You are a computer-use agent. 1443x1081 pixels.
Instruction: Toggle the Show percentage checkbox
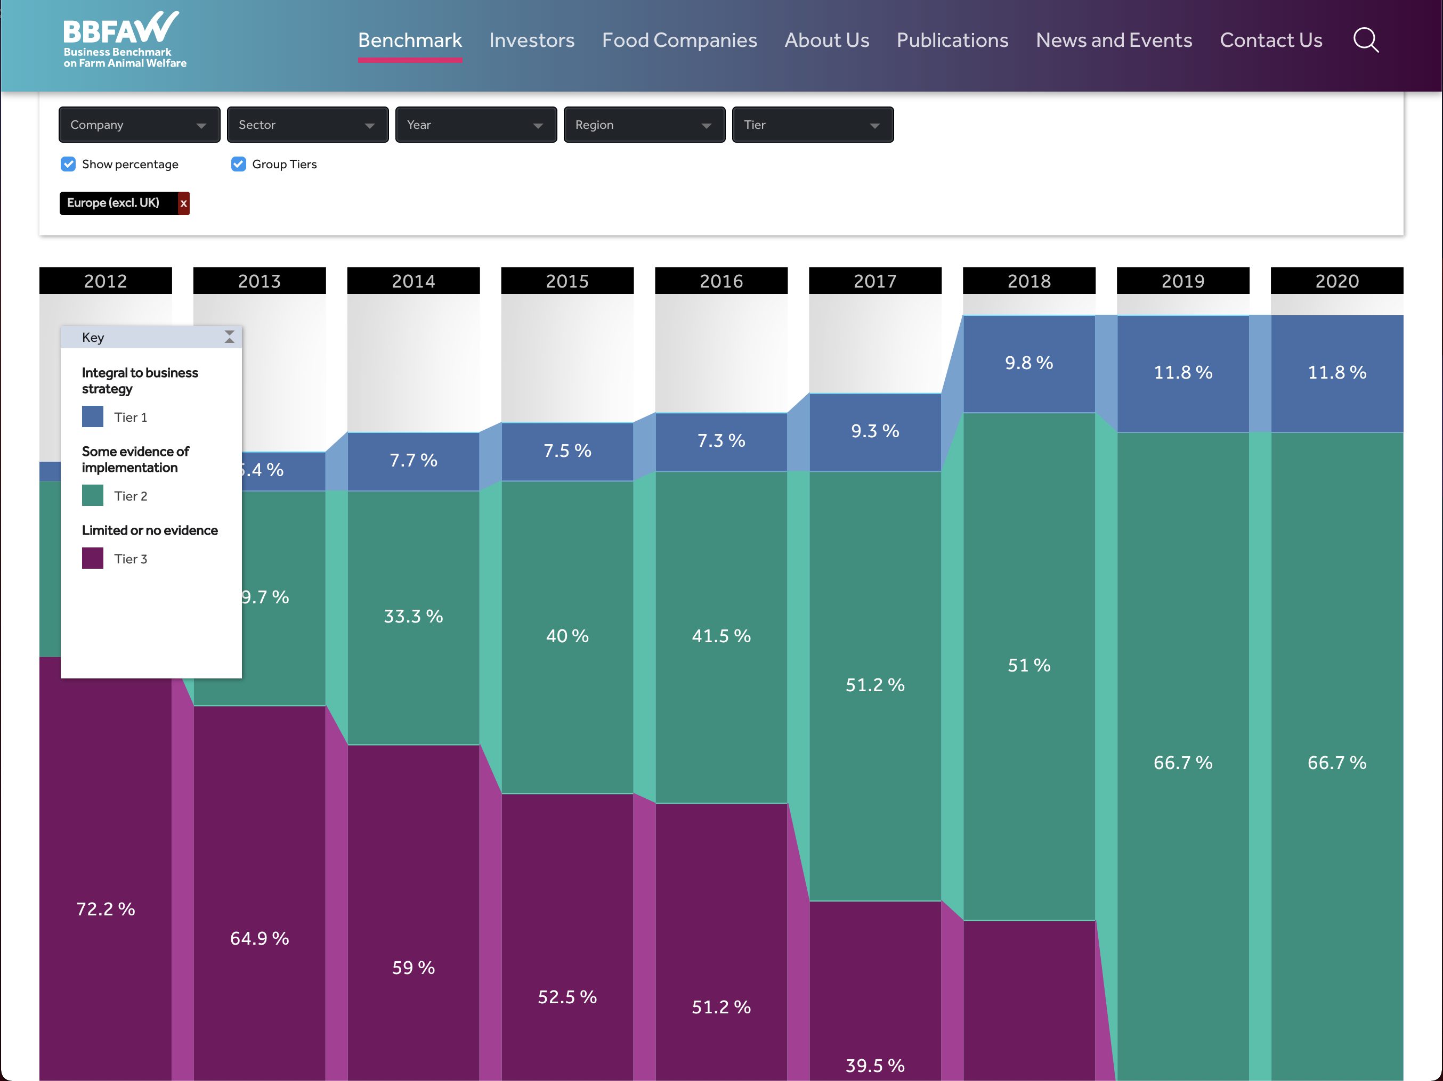point(68,165)
